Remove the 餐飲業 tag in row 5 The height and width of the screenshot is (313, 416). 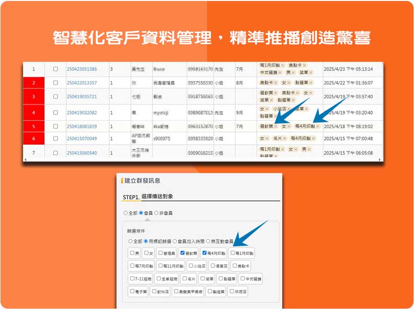tap(276, 127)
